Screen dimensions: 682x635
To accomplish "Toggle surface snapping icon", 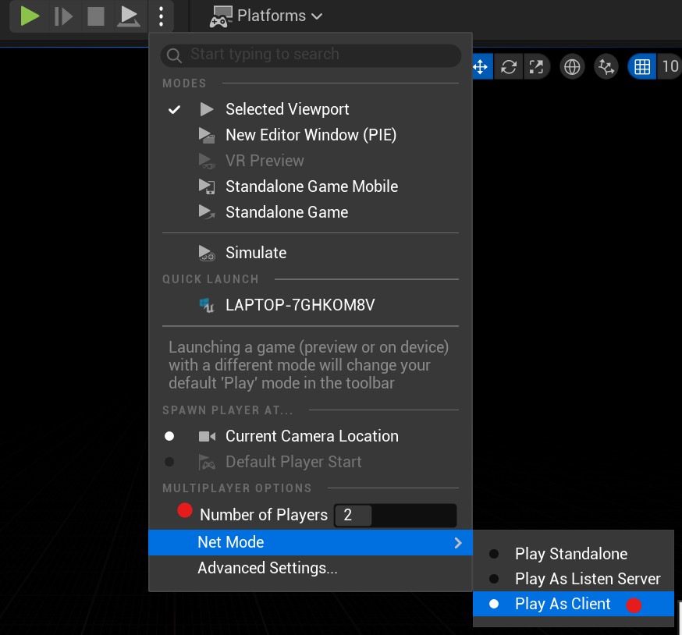I will tap(606, 67).
